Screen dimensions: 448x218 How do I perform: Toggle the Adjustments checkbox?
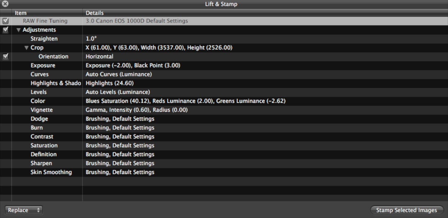pos(5,30)
